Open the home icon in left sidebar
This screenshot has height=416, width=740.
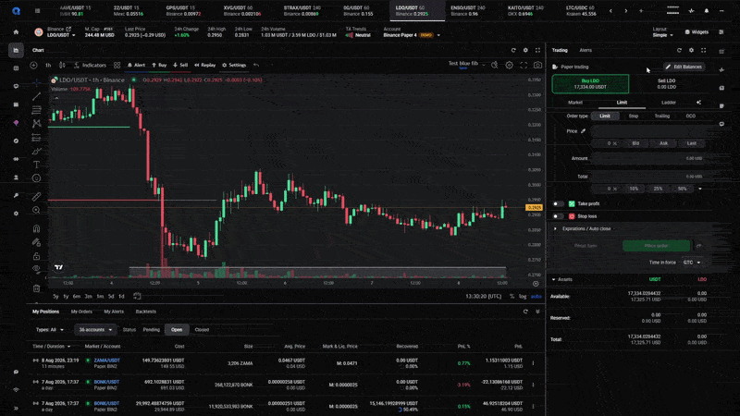[x=16, y=32]
